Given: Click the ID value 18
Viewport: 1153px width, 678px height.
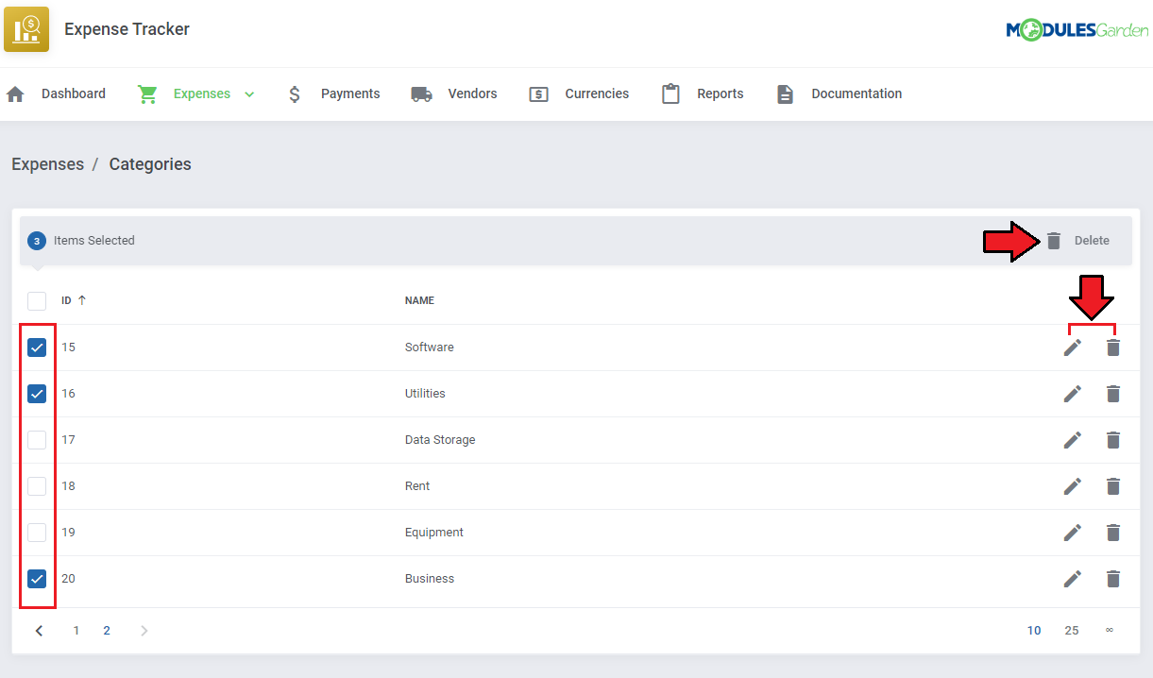Looking at the screenshot, I should pyautogui.click(x=68, y=486).
